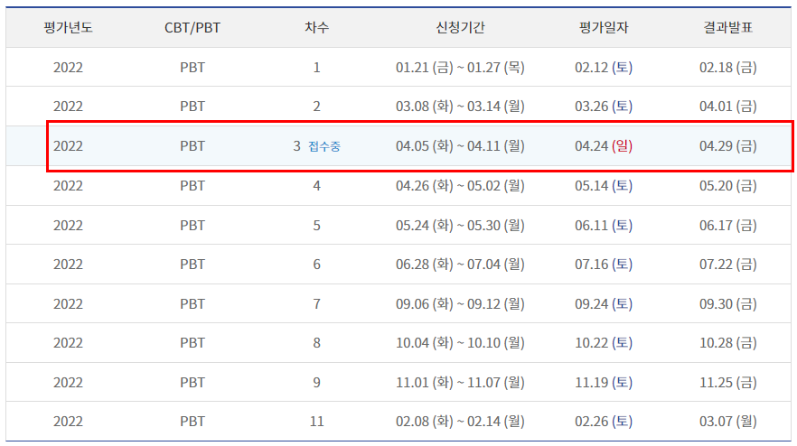The height and width of the screenshot is (446, 797).
Task: Click test date 02.12 (토)
Action: 604,68
